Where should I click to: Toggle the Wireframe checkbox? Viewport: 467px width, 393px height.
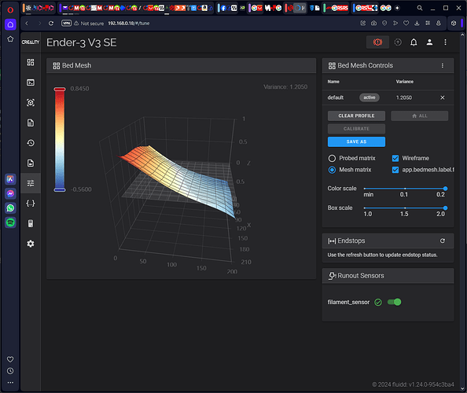395,158
